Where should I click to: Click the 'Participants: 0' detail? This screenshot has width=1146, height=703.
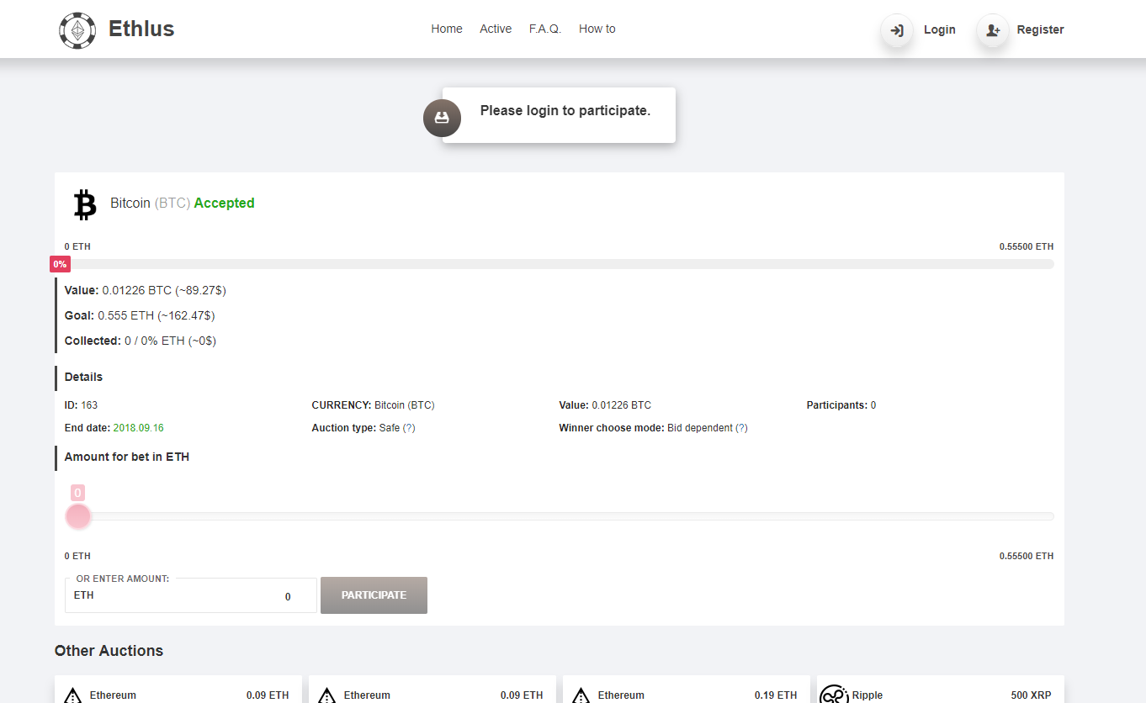841,405
